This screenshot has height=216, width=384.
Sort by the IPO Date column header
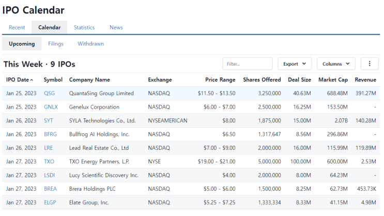[x=20, y=80]
